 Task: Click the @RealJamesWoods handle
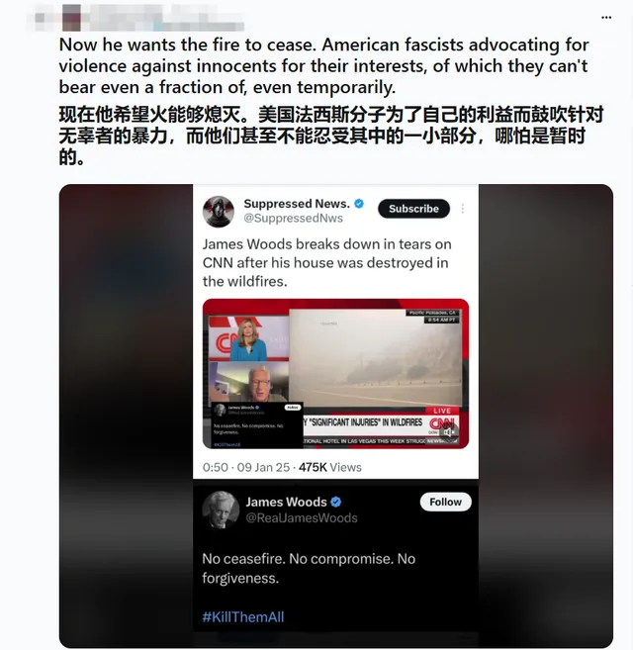click(302, 517)
